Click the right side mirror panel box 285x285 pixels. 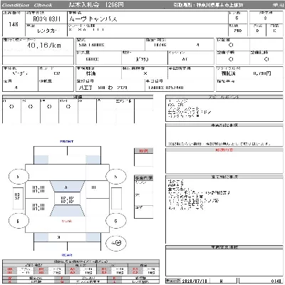pyautogui.click(x=116, y=198)
